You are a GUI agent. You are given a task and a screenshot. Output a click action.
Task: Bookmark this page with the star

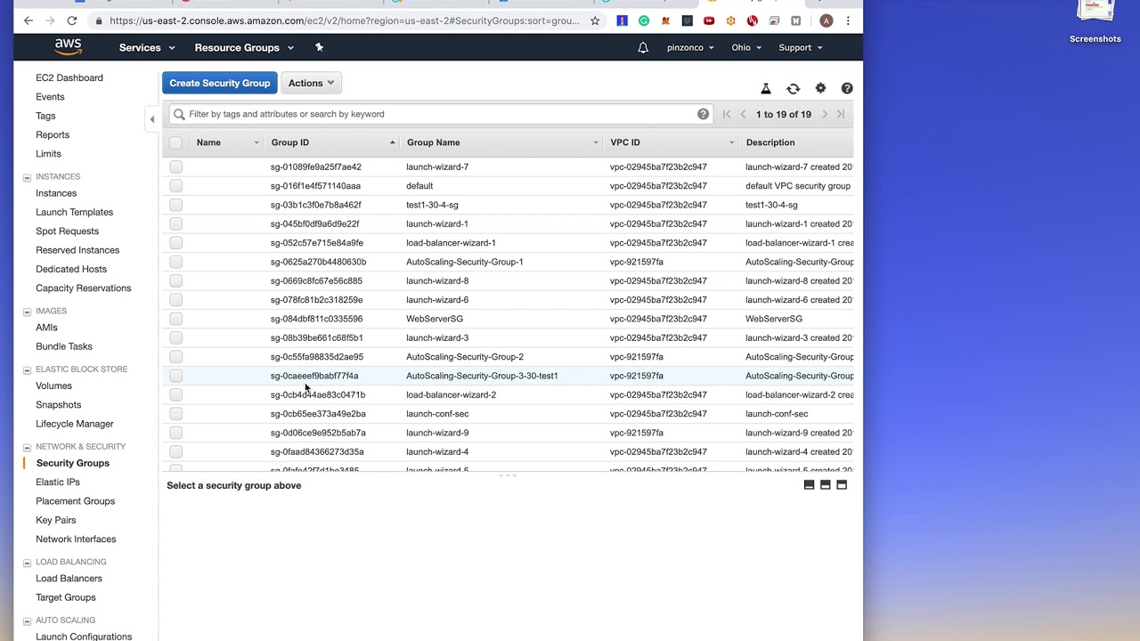coord(595,20)
